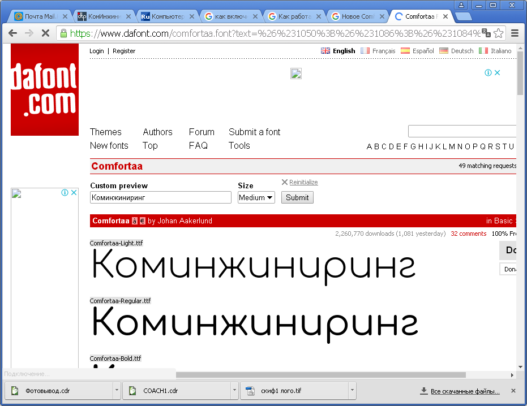Click the euro icon next to Comfortaa
The height and width of the screenshot is (406, 527).
pyautogui.click(x=143, y=221)
